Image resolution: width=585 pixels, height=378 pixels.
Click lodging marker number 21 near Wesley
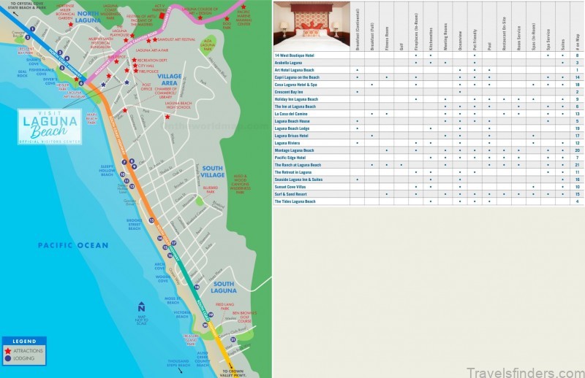(x=233, y=339)
